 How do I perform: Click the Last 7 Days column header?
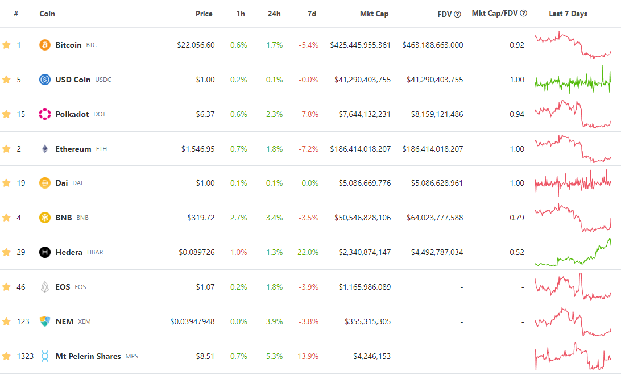(x=568, y=14)
